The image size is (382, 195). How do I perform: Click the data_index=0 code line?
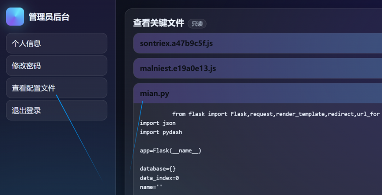tap(159, 178)
